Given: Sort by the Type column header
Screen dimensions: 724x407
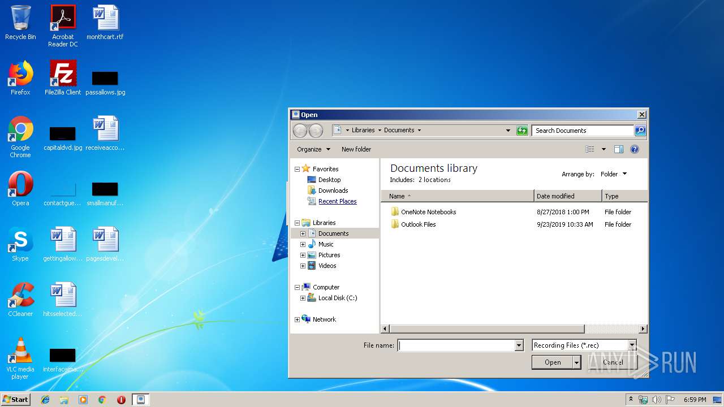Looking at the screenshot, I should [624, 196].
